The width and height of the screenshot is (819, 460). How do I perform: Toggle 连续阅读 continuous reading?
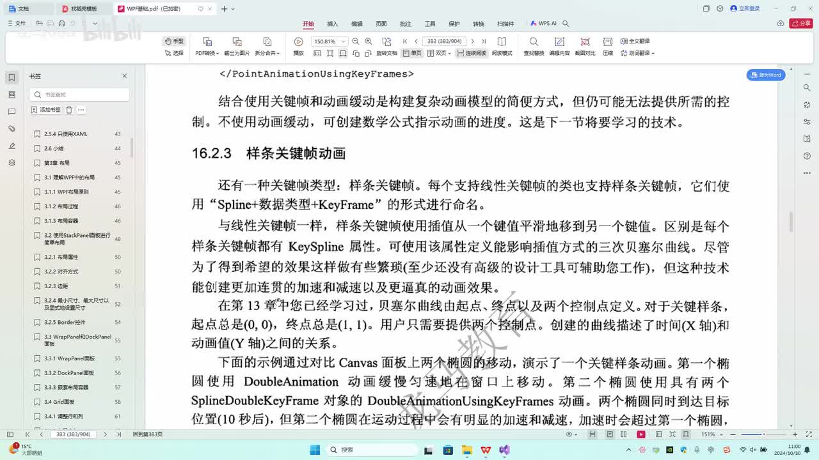pos(472,53)
